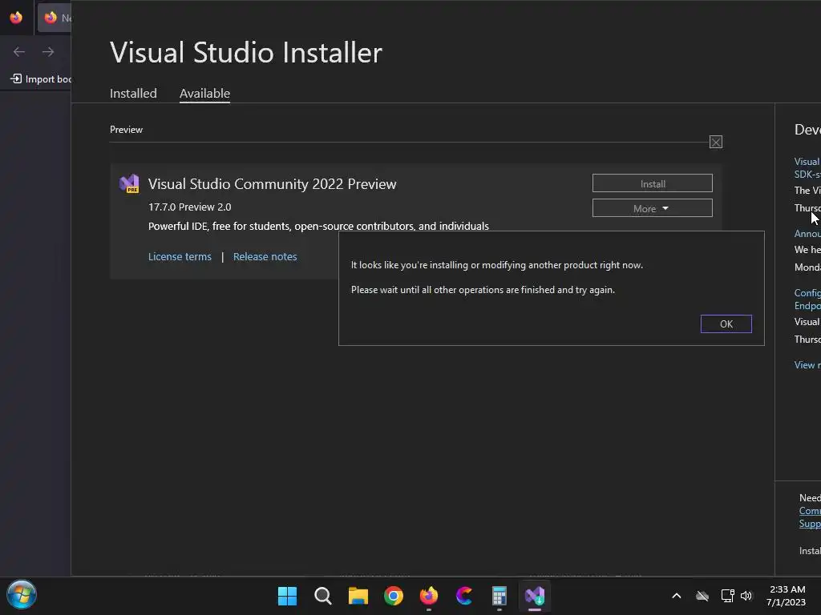The height and width of the screenshot is (615, 821).
Task: Click the Firefox forward arrow
Action: [48, 51]
